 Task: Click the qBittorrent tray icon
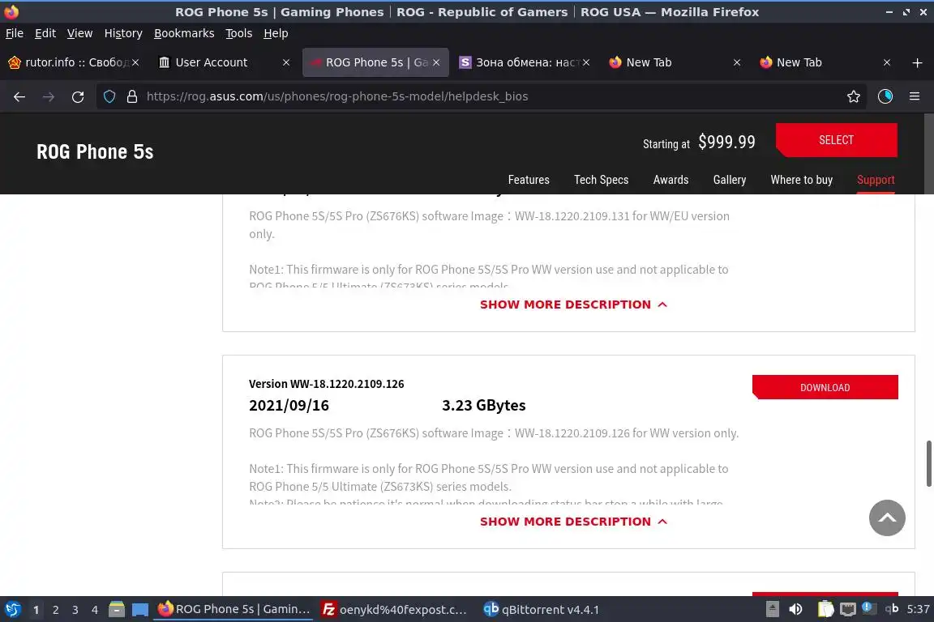tap(892, 609)
